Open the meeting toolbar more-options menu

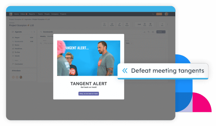[168, 24]
